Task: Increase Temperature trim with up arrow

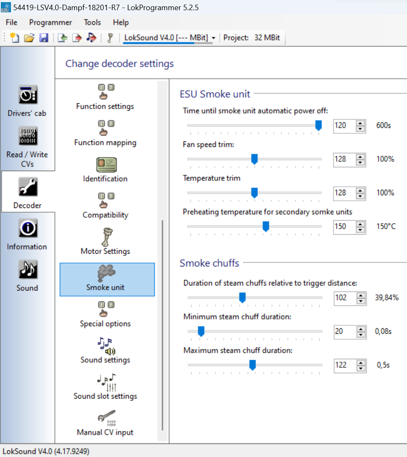Action: (x=360, y=190)
